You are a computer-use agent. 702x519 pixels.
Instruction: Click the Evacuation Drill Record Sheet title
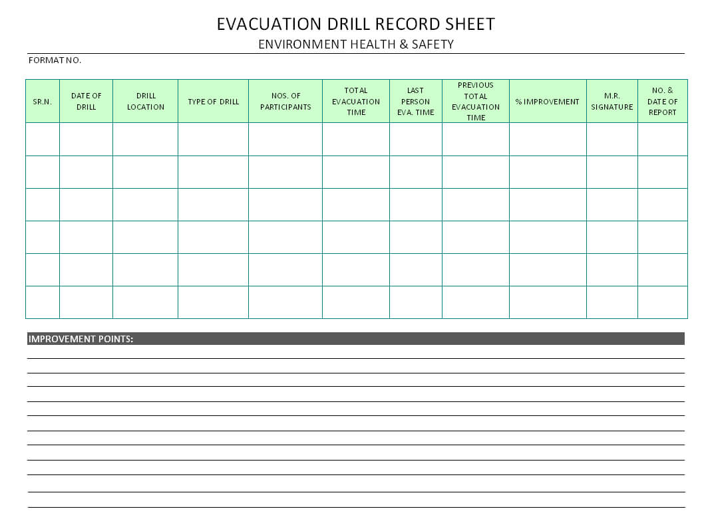(x=355, y=24)
